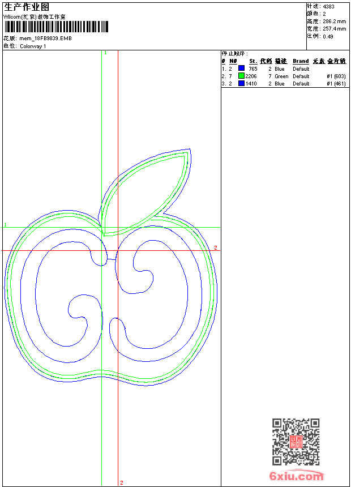Image resolution: width=351 pixels, height=487 pixels.
Task: Select the green swatch for stop 2206
Action: [241, 76]
